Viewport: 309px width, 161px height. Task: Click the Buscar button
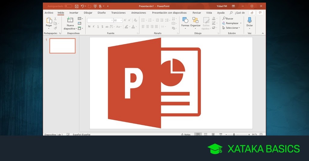pos(228,18)
